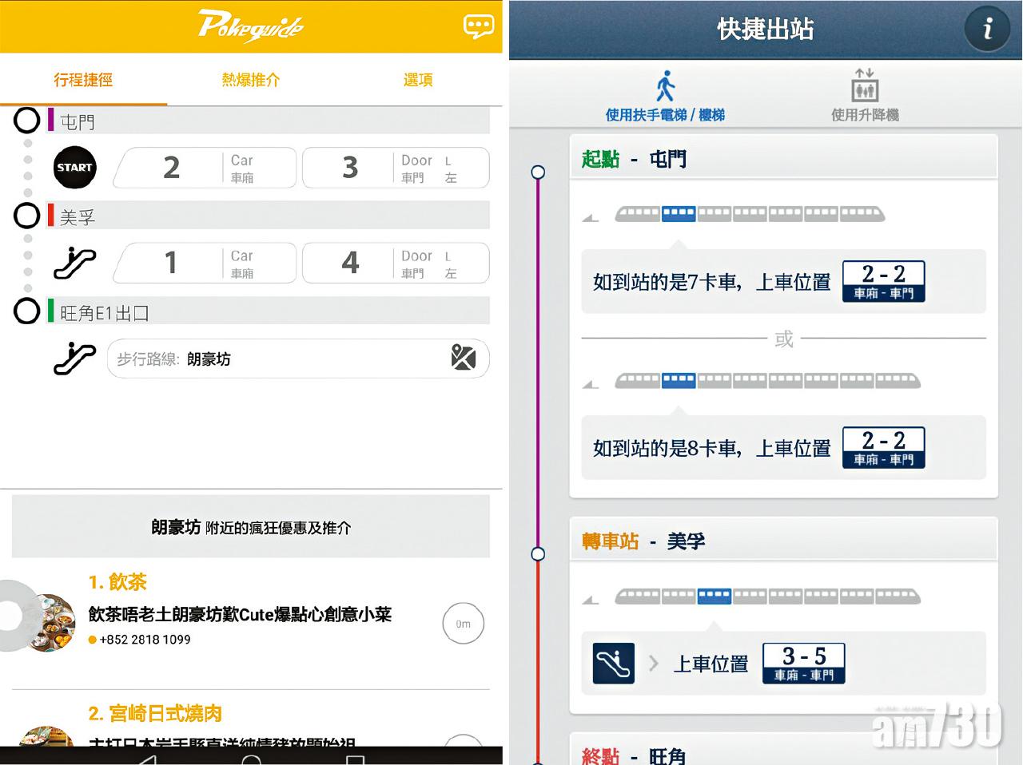Tap the Pokeguide logo in the top bar

point(250,25)
